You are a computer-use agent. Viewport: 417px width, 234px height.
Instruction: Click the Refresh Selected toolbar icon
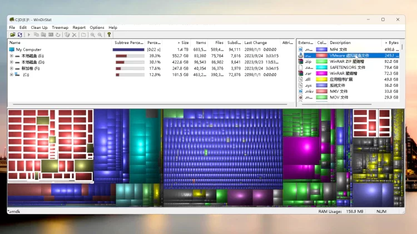tap(58, 34)
